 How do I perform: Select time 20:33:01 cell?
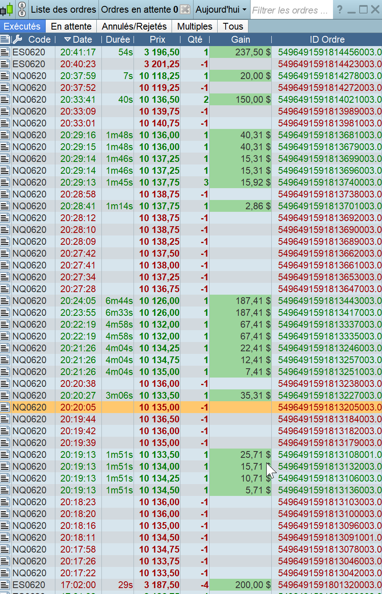(78, 123)
